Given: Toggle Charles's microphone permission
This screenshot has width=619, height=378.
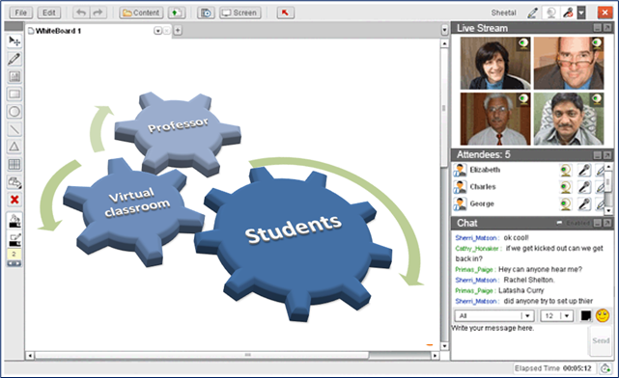Looking at the screenshot, I should pos(584,187).
